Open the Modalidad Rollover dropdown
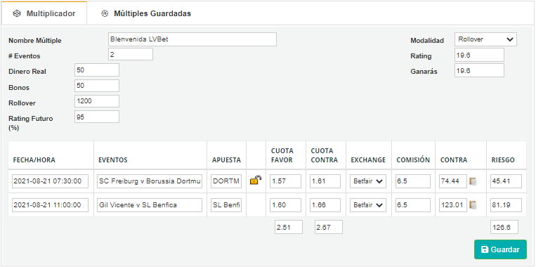536x267 pixels. click(485, 39)
